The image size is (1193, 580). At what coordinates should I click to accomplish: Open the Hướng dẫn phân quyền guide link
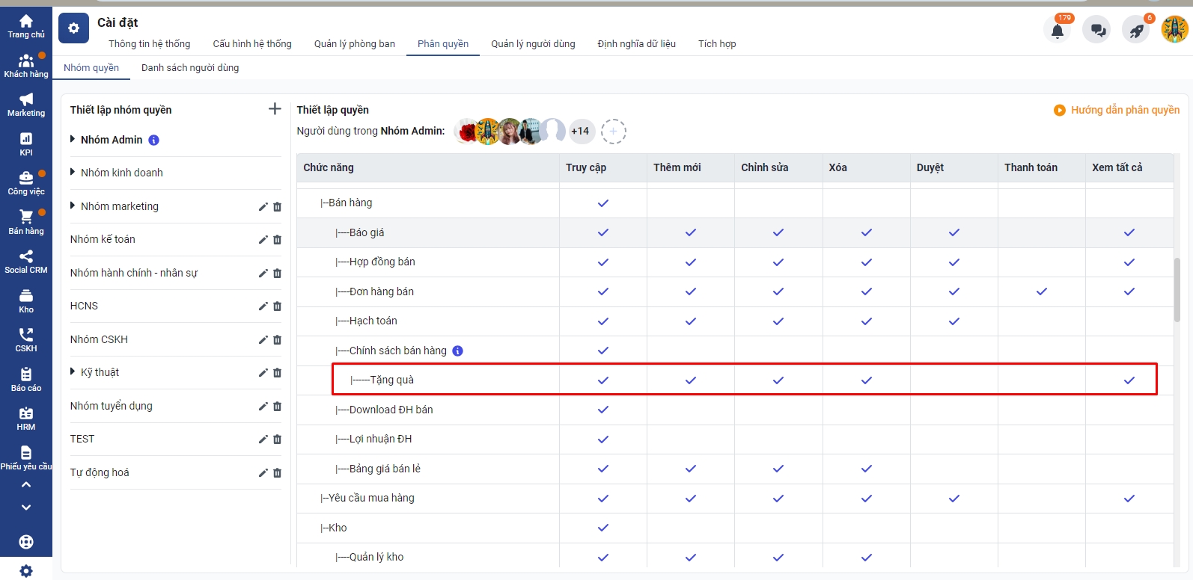[x=1117, y=110]
